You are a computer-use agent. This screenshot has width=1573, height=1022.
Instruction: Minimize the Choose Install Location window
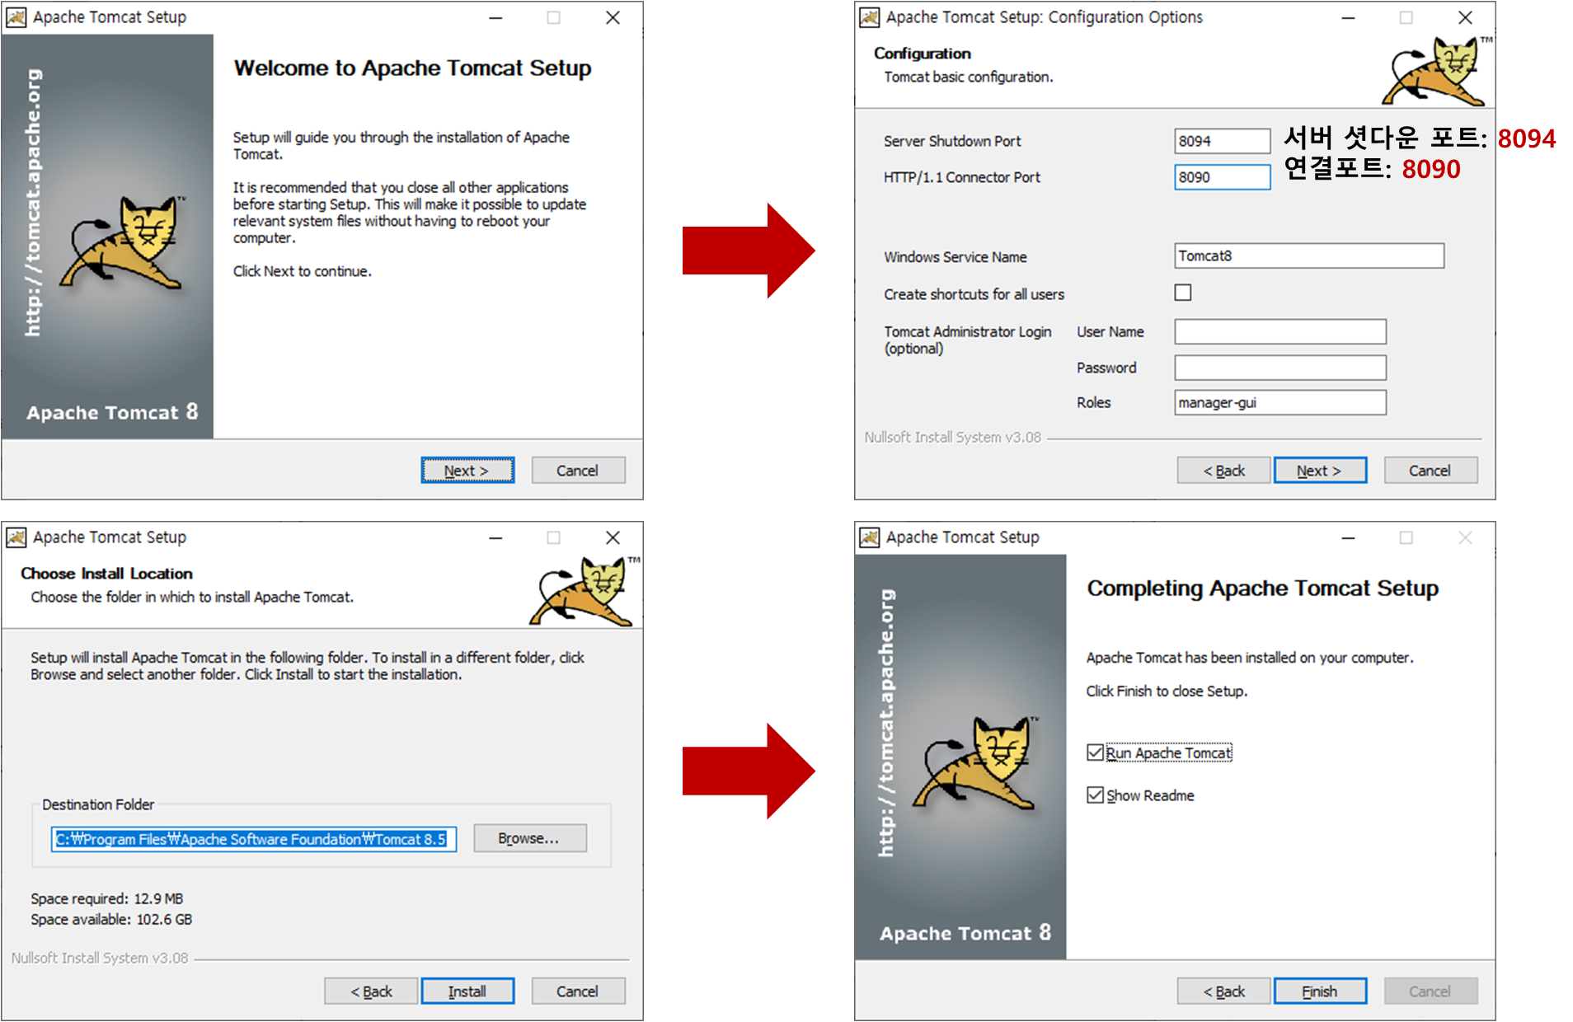tap(495, 537)
